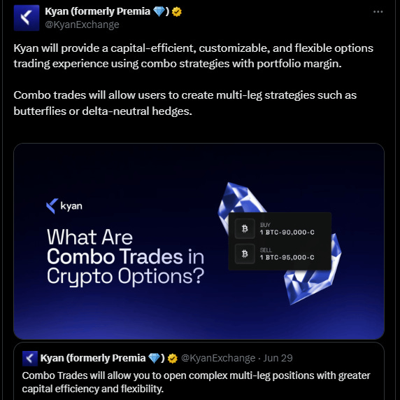Click Bitcoin icon next to SELL leg
This screenshot has height=400, width=400.
click(x=245, y=254)
